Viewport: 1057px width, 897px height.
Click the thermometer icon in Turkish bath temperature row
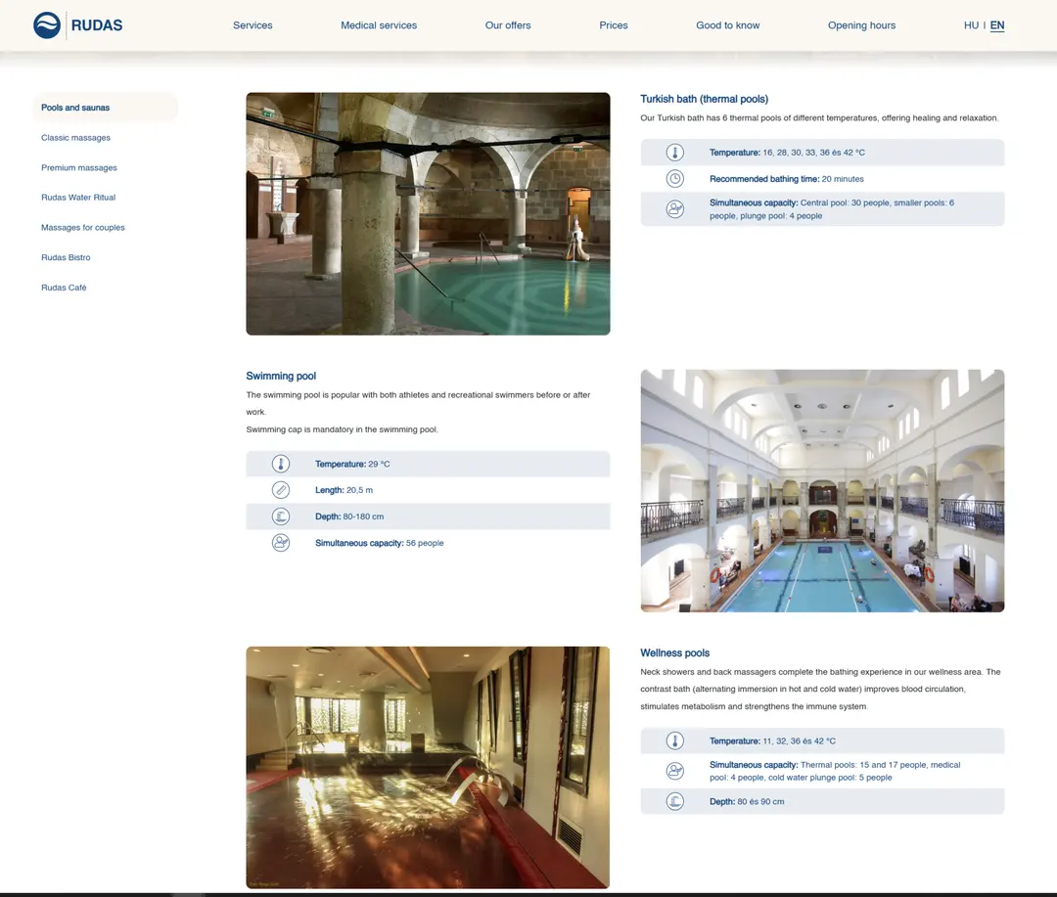674,153
